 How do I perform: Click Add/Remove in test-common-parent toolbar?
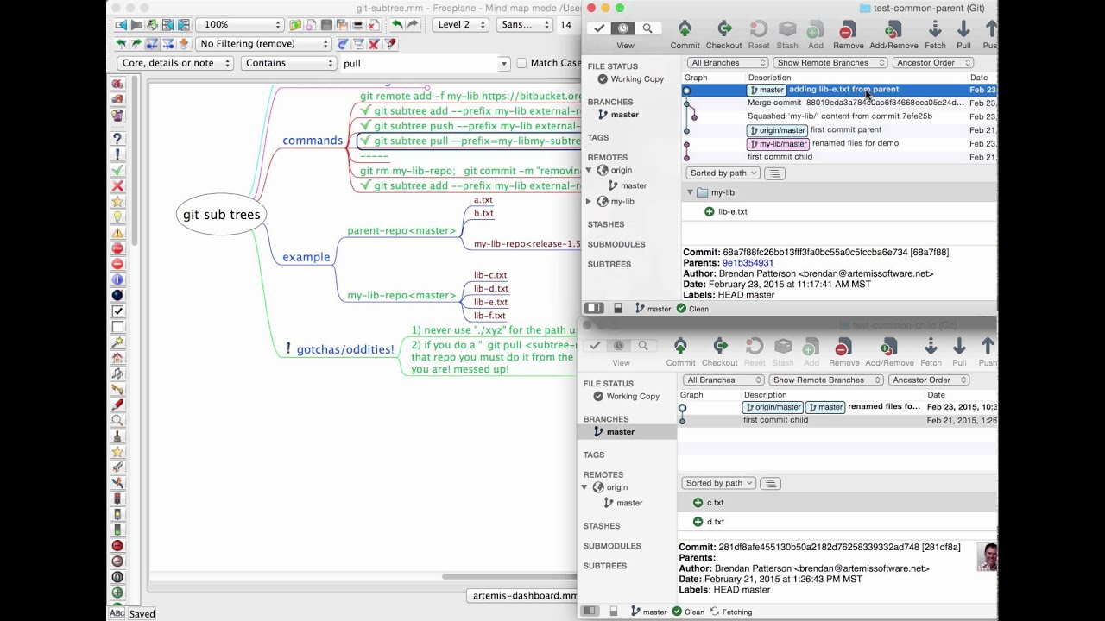(893, 35)
